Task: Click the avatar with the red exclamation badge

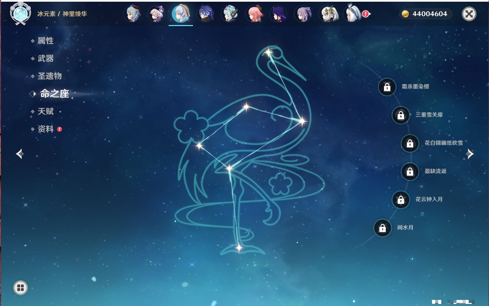Action: click(353, 14)
